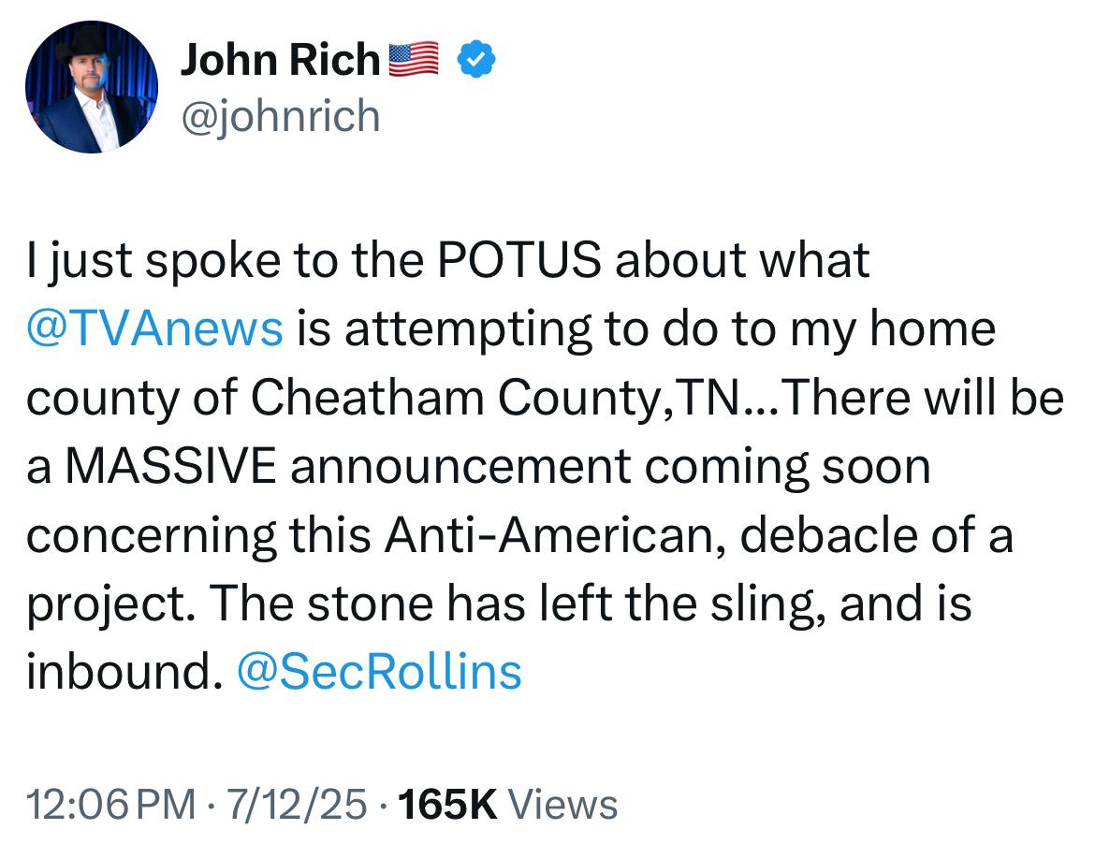Click the Anti-American phrase
This screenshot has height=844, width=1095.
tap(558, 534)
